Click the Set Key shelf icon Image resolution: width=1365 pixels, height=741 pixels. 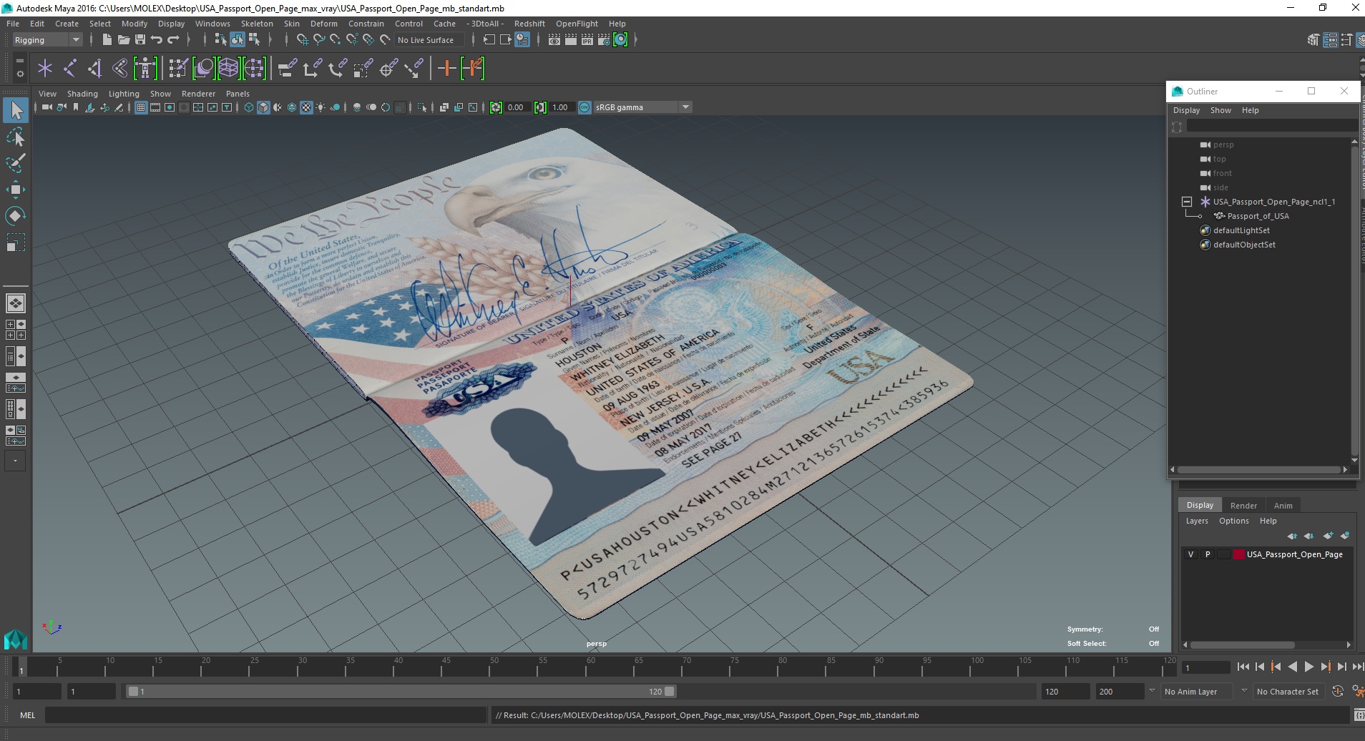[x=446, y=69]
